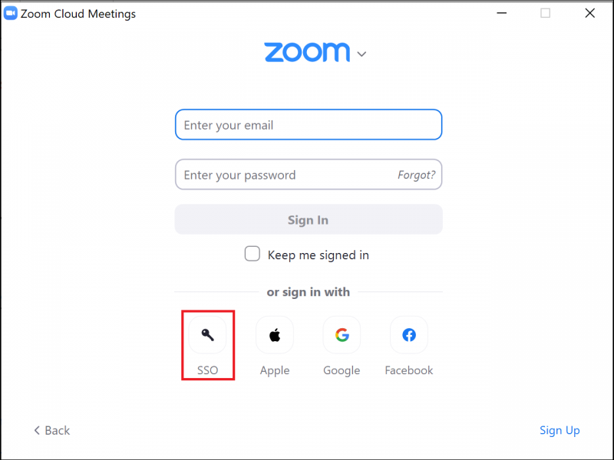Choose the Facebook sign-in icon
614x460 pixels.
(408, 334)
